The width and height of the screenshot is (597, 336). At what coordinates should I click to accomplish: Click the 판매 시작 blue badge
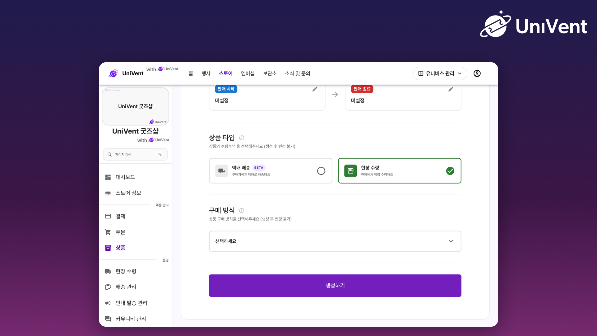(x=226, y=89)
